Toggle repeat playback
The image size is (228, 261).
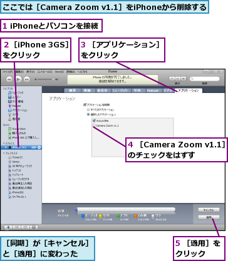click(x=25, y=227)
